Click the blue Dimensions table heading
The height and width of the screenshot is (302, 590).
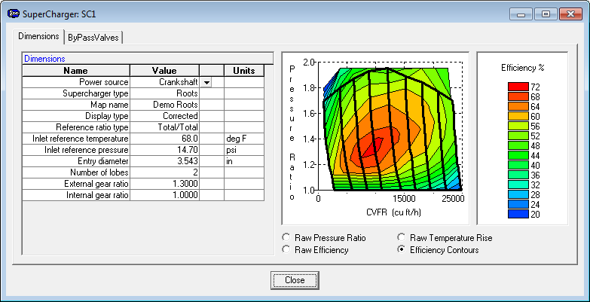tap(44, 59)
